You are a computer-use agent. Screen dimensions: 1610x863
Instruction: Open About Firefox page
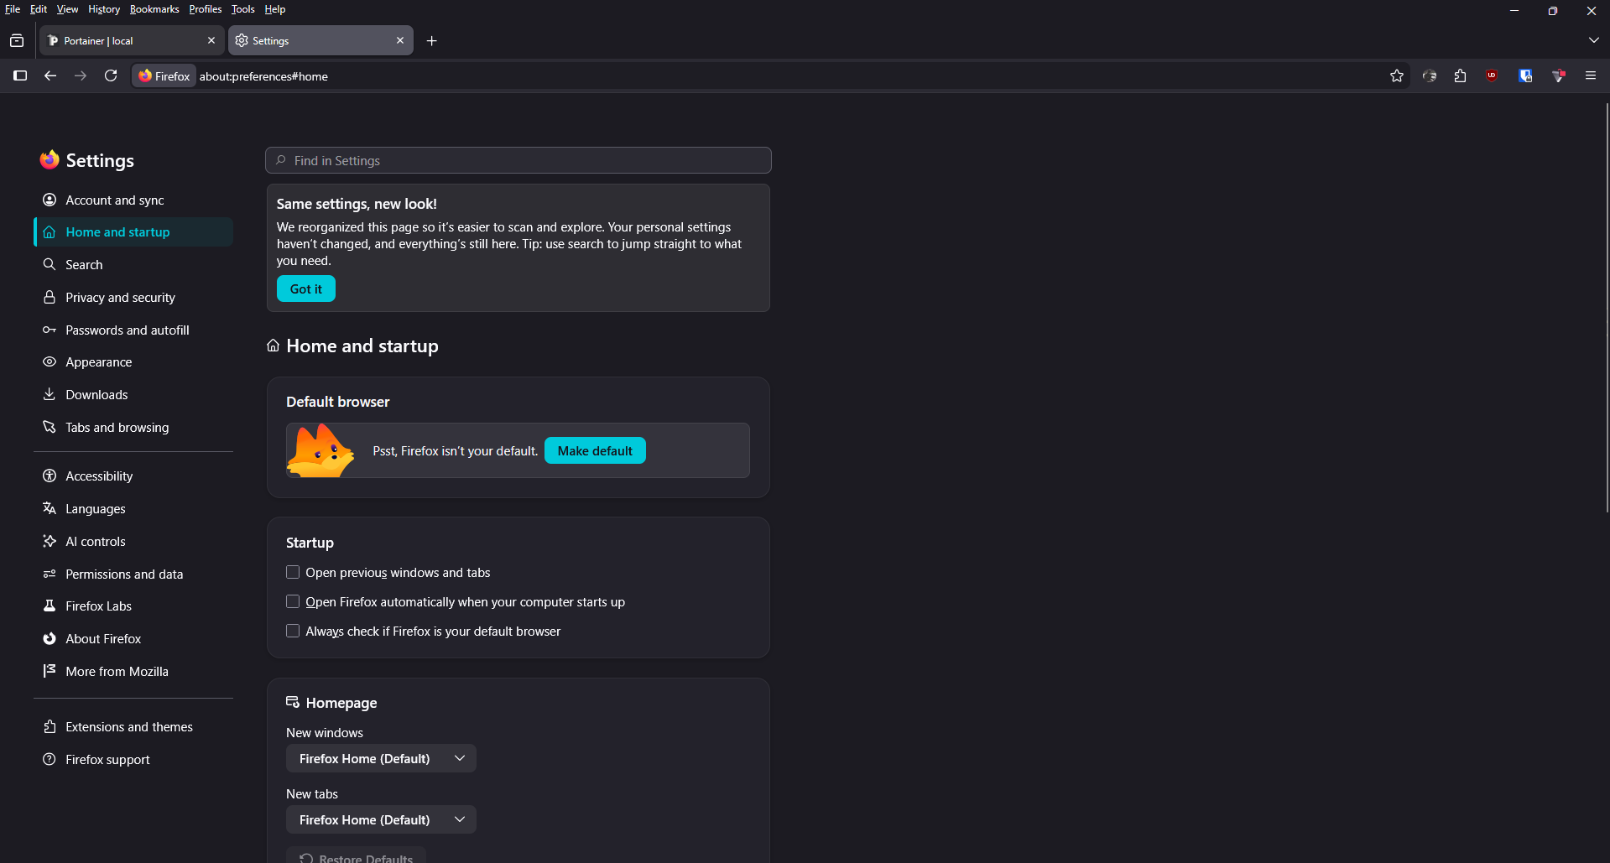(x=133, y=638)
